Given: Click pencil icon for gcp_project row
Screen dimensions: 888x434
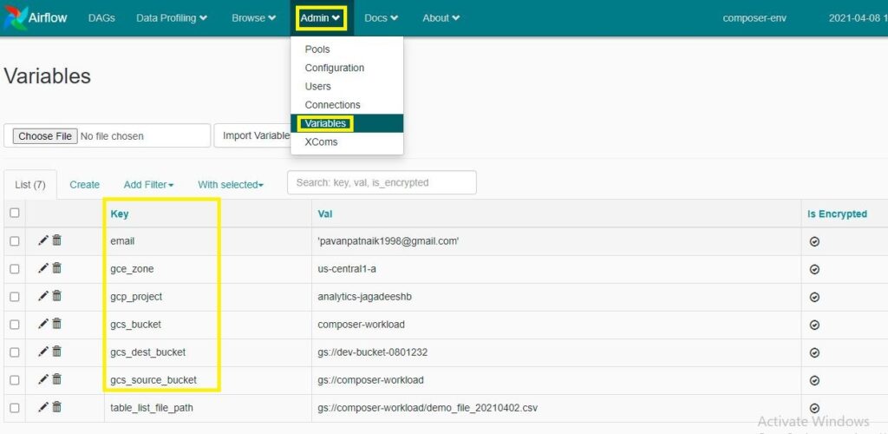Looking at the screenshot, I should (x=43, y=296).
